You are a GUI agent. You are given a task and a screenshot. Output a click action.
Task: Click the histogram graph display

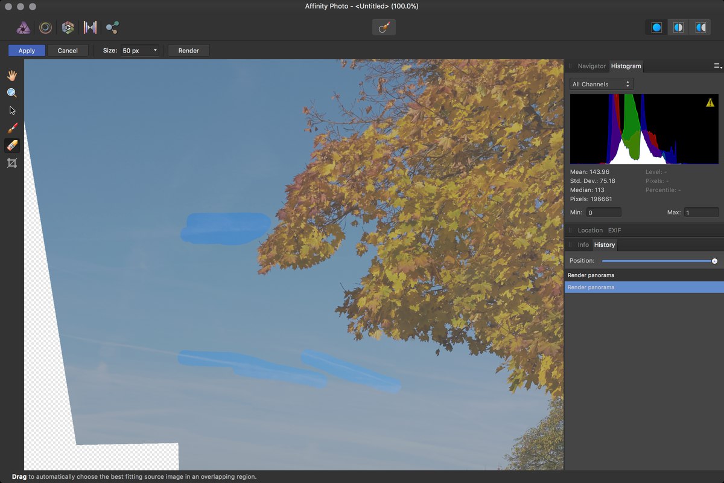click(x=644, y=129)
